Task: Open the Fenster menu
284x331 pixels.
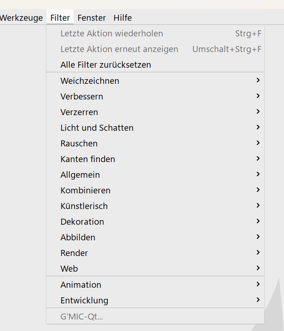Action: 91,18
